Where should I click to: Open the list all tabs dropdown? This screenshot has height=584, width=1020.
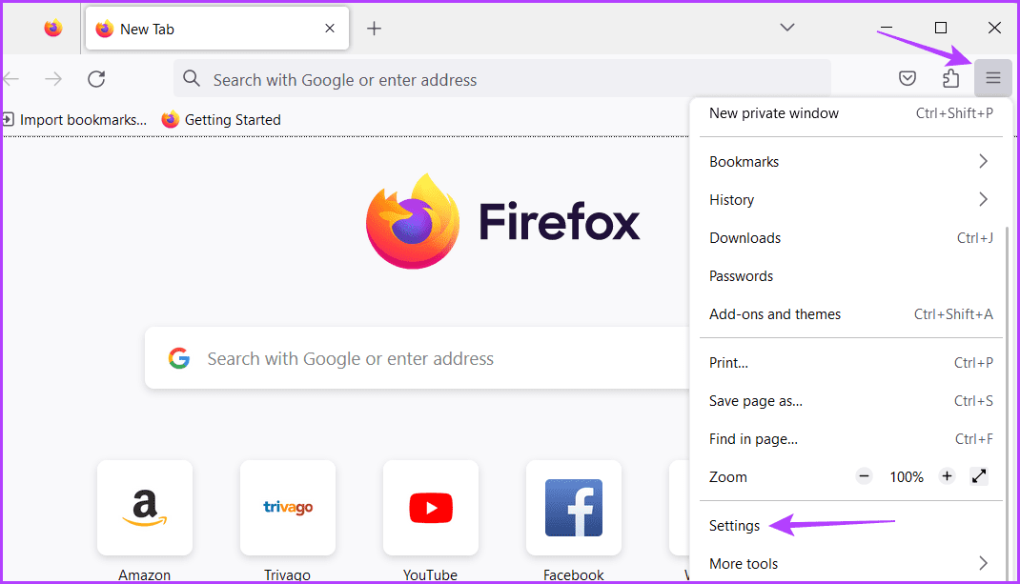tap(787, 28)
